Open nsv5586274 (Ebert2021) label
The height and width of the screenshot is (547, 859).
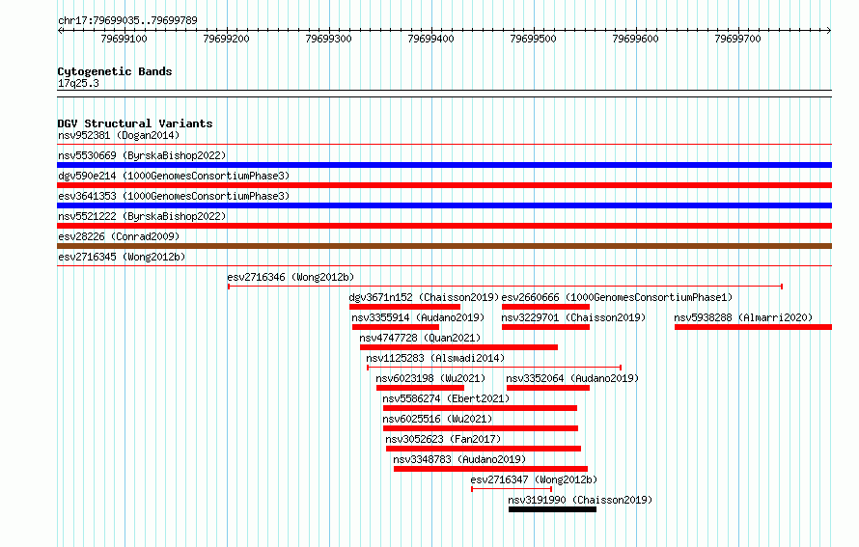point(446,398)
